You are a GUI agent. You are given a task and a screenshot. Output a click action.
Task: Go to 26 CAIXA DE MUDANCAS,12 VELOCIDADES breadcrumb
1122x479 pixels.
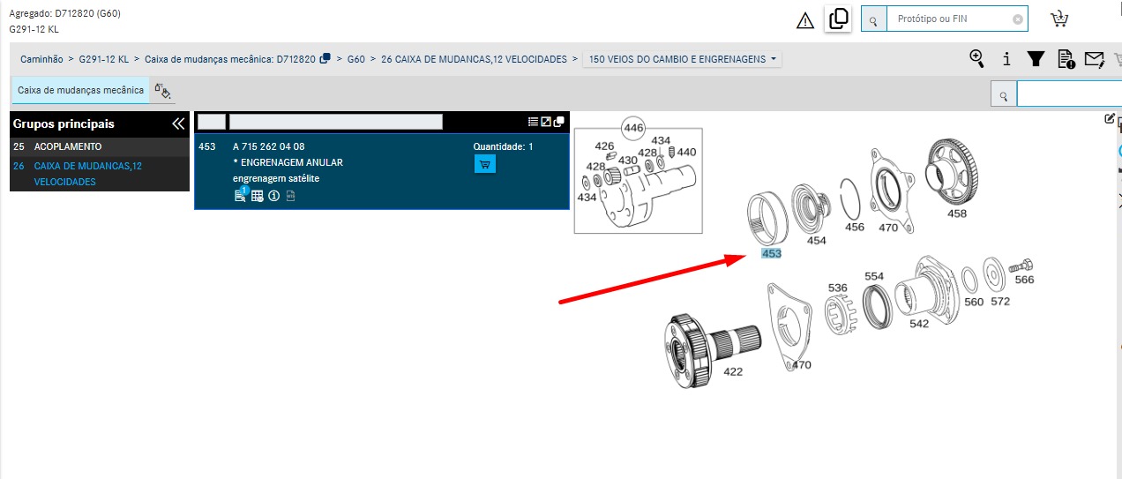click(474, 59)
